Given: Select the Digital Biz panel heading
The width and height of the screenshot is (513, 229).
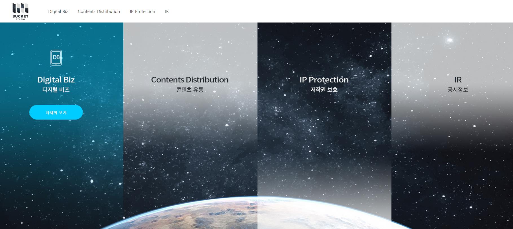Looking at the screenshot, I should (x=56, y=80).
